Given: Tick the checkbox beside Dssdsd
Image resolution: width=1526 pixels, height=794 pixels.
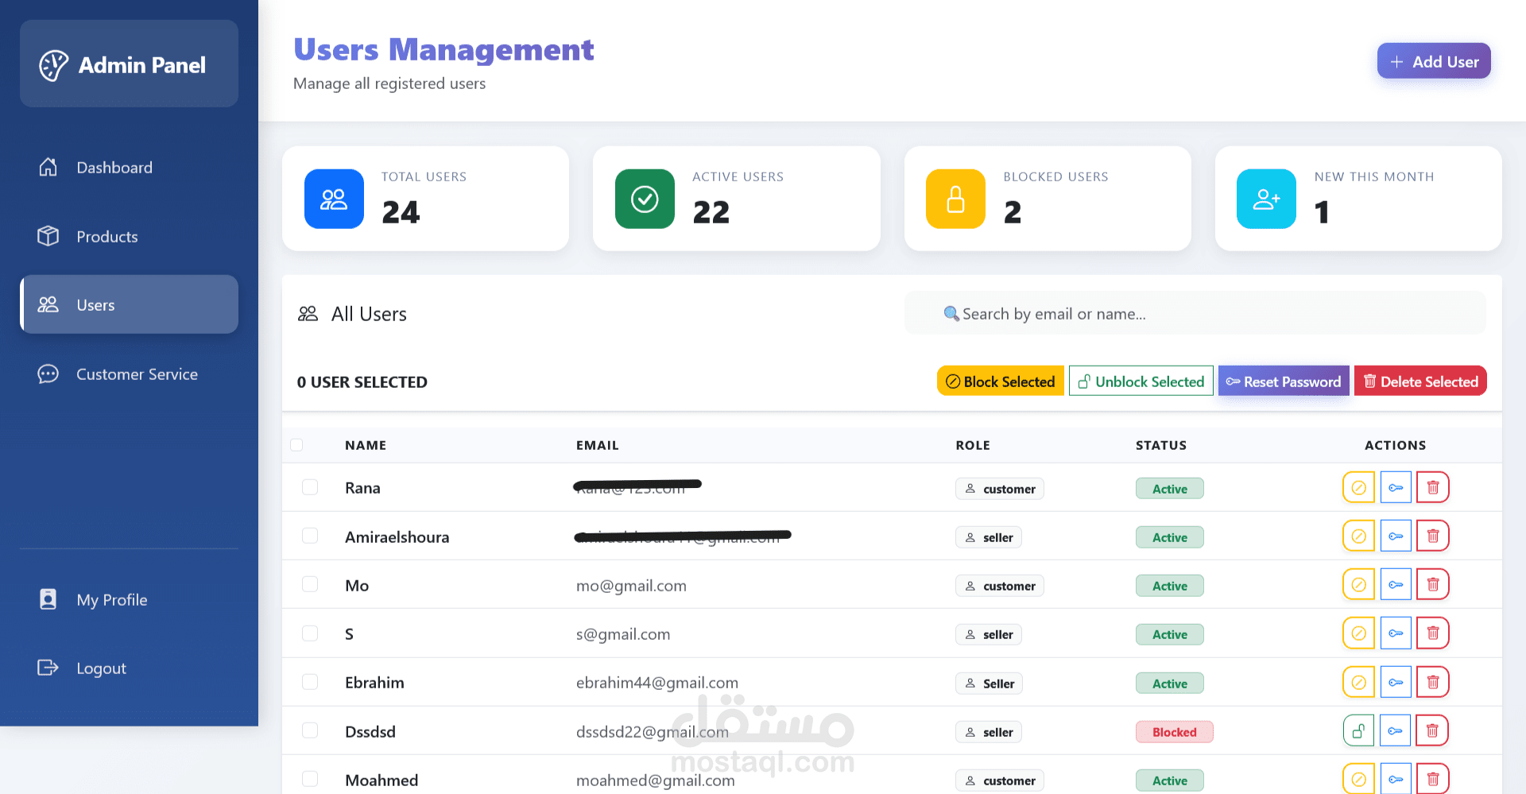Looking at the screenshot, I should (x=310, y=730).
